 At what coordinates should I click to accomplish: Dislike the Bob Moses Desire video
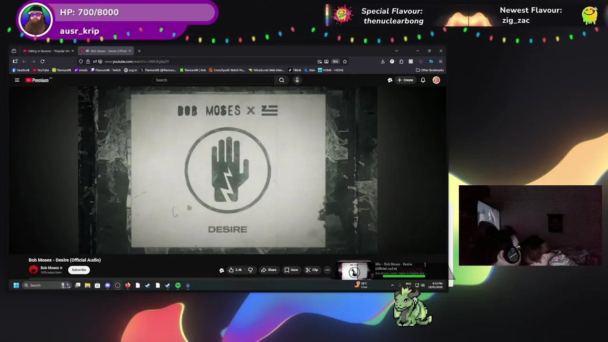coord(250,270)
